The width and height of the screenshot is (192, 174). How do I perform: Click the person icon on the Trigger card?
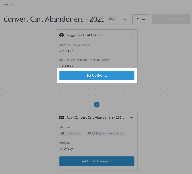(61, 35)
